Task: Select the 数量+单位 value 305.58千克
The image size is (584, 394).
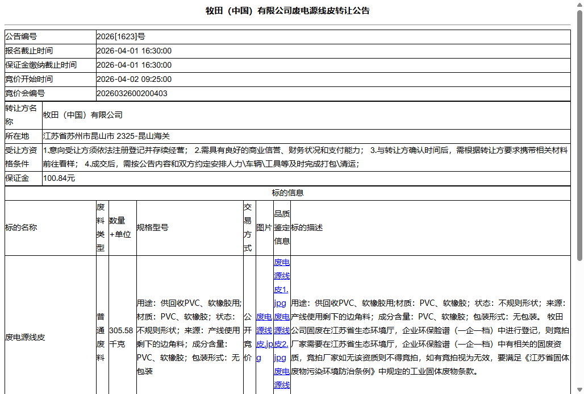Action: pos(121,337)
